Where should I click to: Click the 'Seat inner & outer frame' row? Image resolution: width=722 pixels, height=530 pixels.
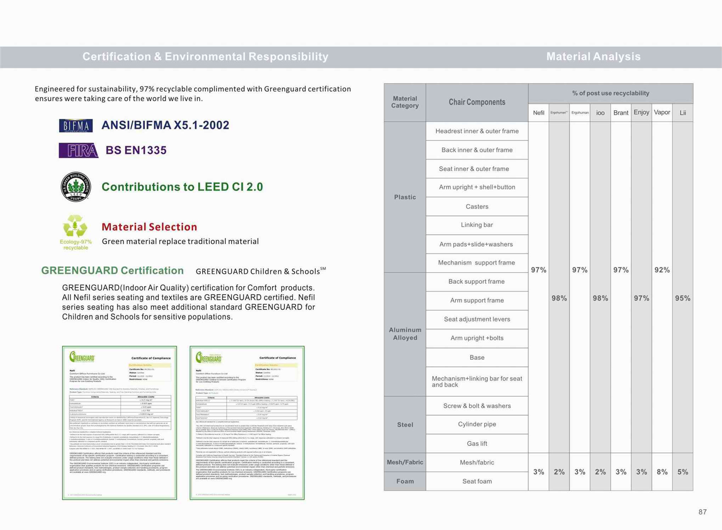tap(477, 169)
